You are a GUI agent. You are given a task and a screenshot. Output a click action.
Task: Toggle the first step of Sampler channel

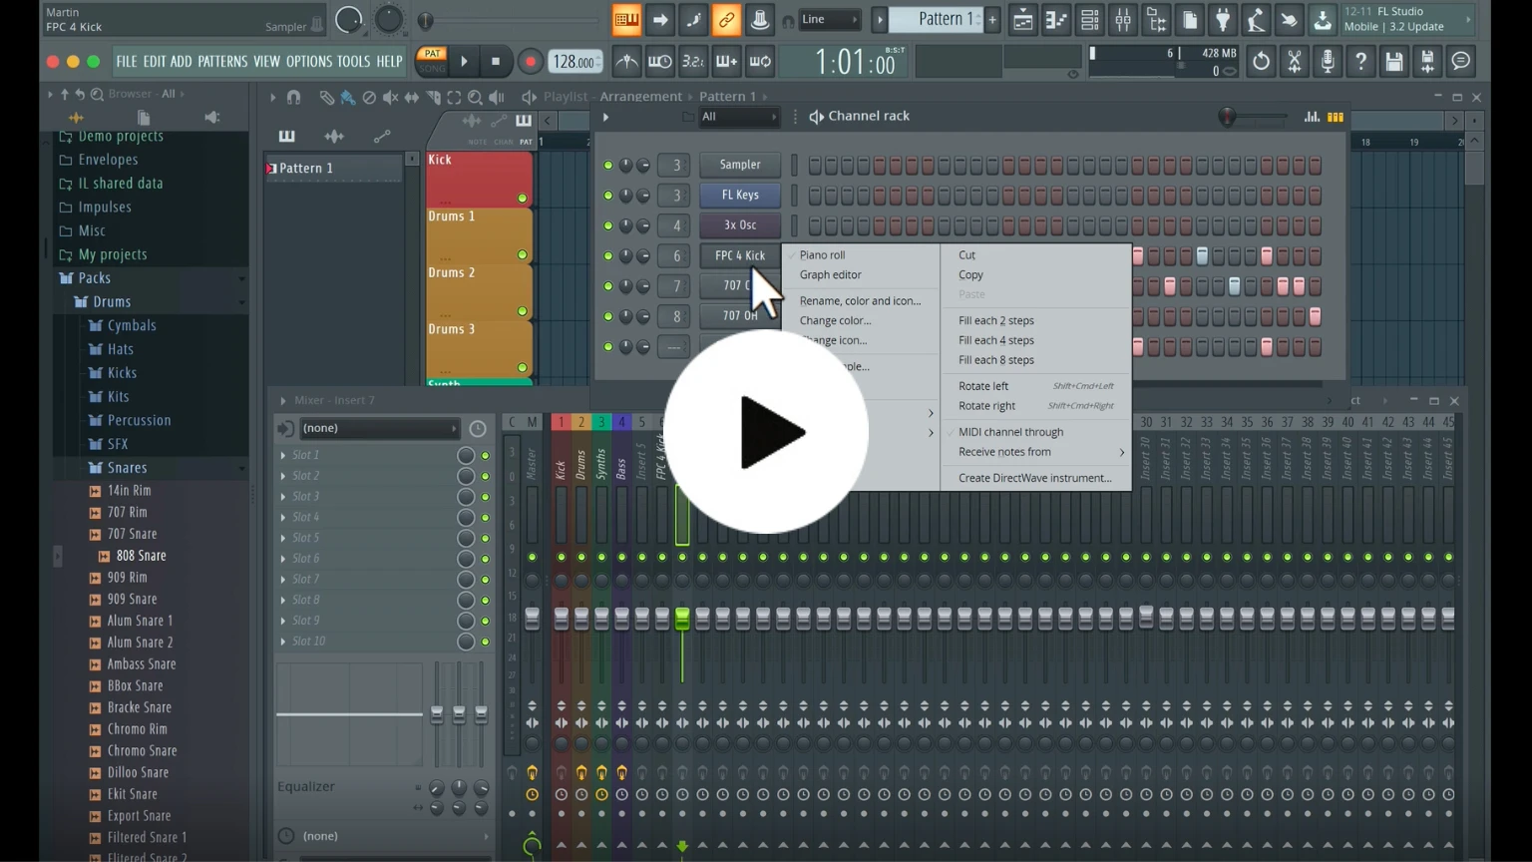815,166
